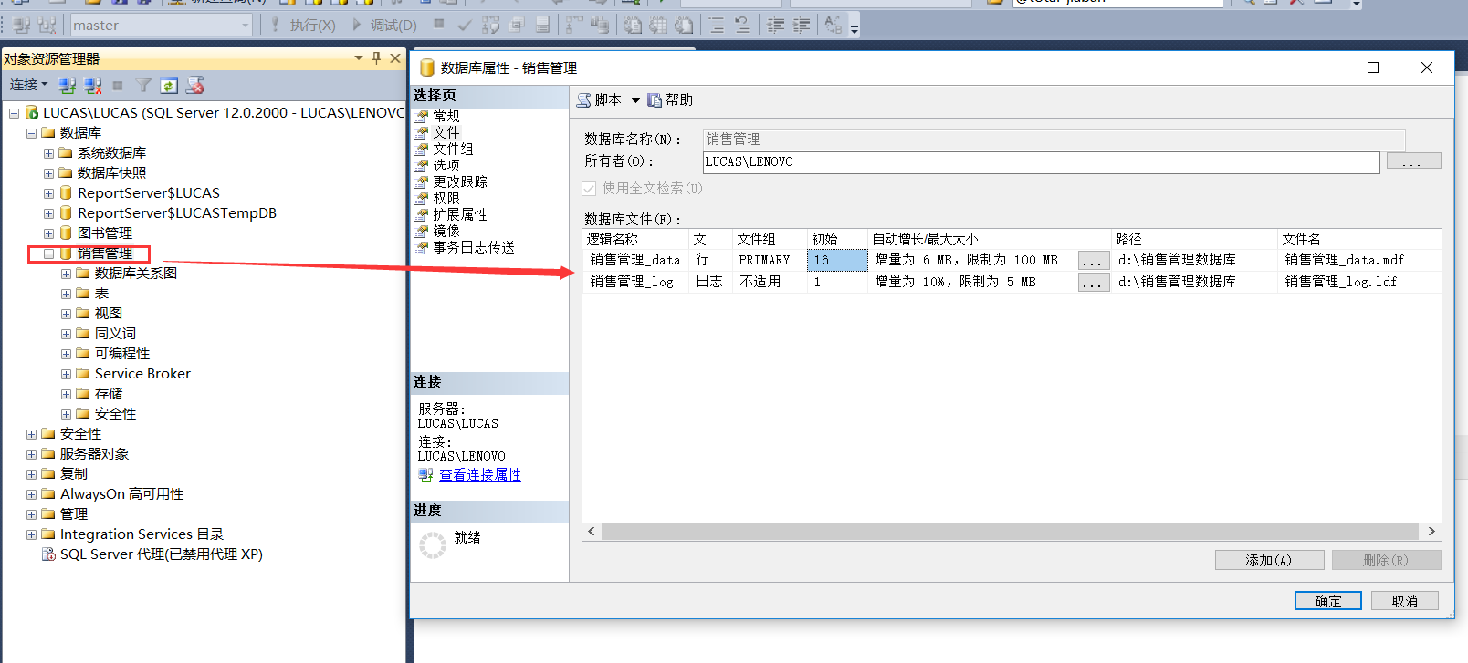Expand the ReportServer$LUCAS database node
Image resolution: width=1468 pixels, height=663 pixels.
[x=48, y=193]
